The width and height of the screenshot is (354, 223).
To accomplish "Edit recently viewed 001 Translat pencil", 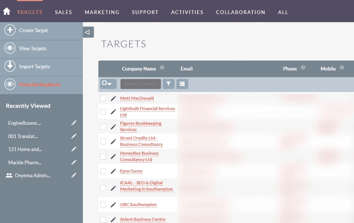I will point(74,136).
